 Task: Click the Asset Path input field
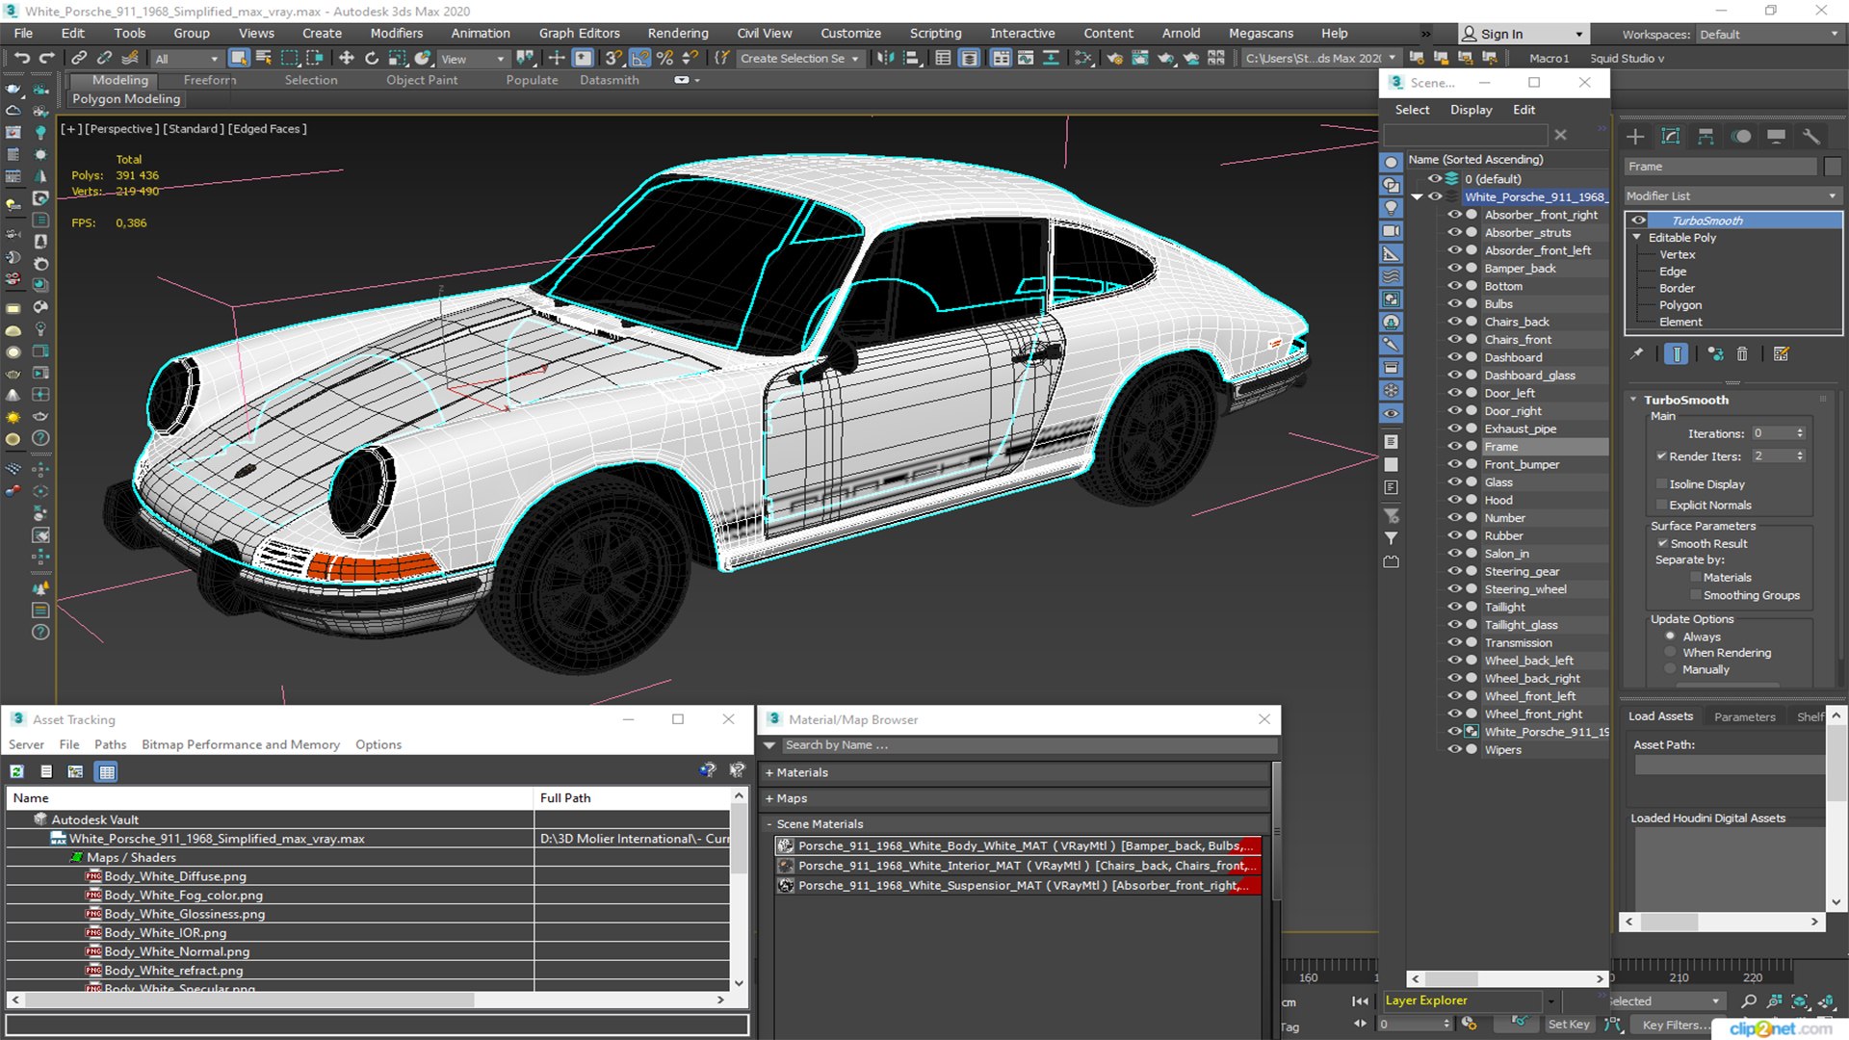[1729, 765]
